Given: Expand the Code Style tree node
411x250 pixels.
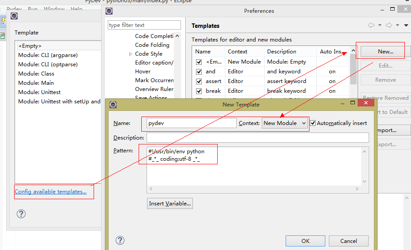Looking at the screenshot, I should pos(130,54).
